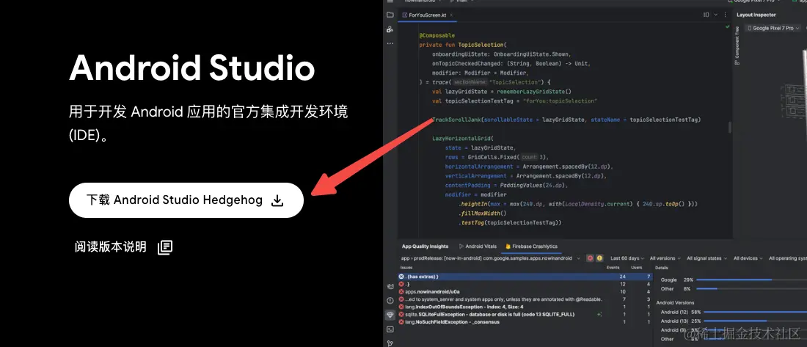Open the App Quality Insights gem icon
Viewport: 807px width, 347px height.
(x=390, y=315)
